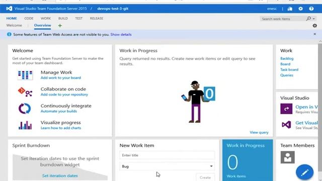
Task: Click the Manage Work board icon
Action: point(25,75)
